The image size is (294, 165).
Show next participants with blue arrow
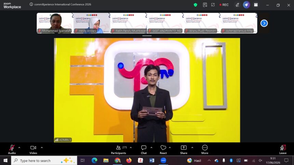coord(264,23)
